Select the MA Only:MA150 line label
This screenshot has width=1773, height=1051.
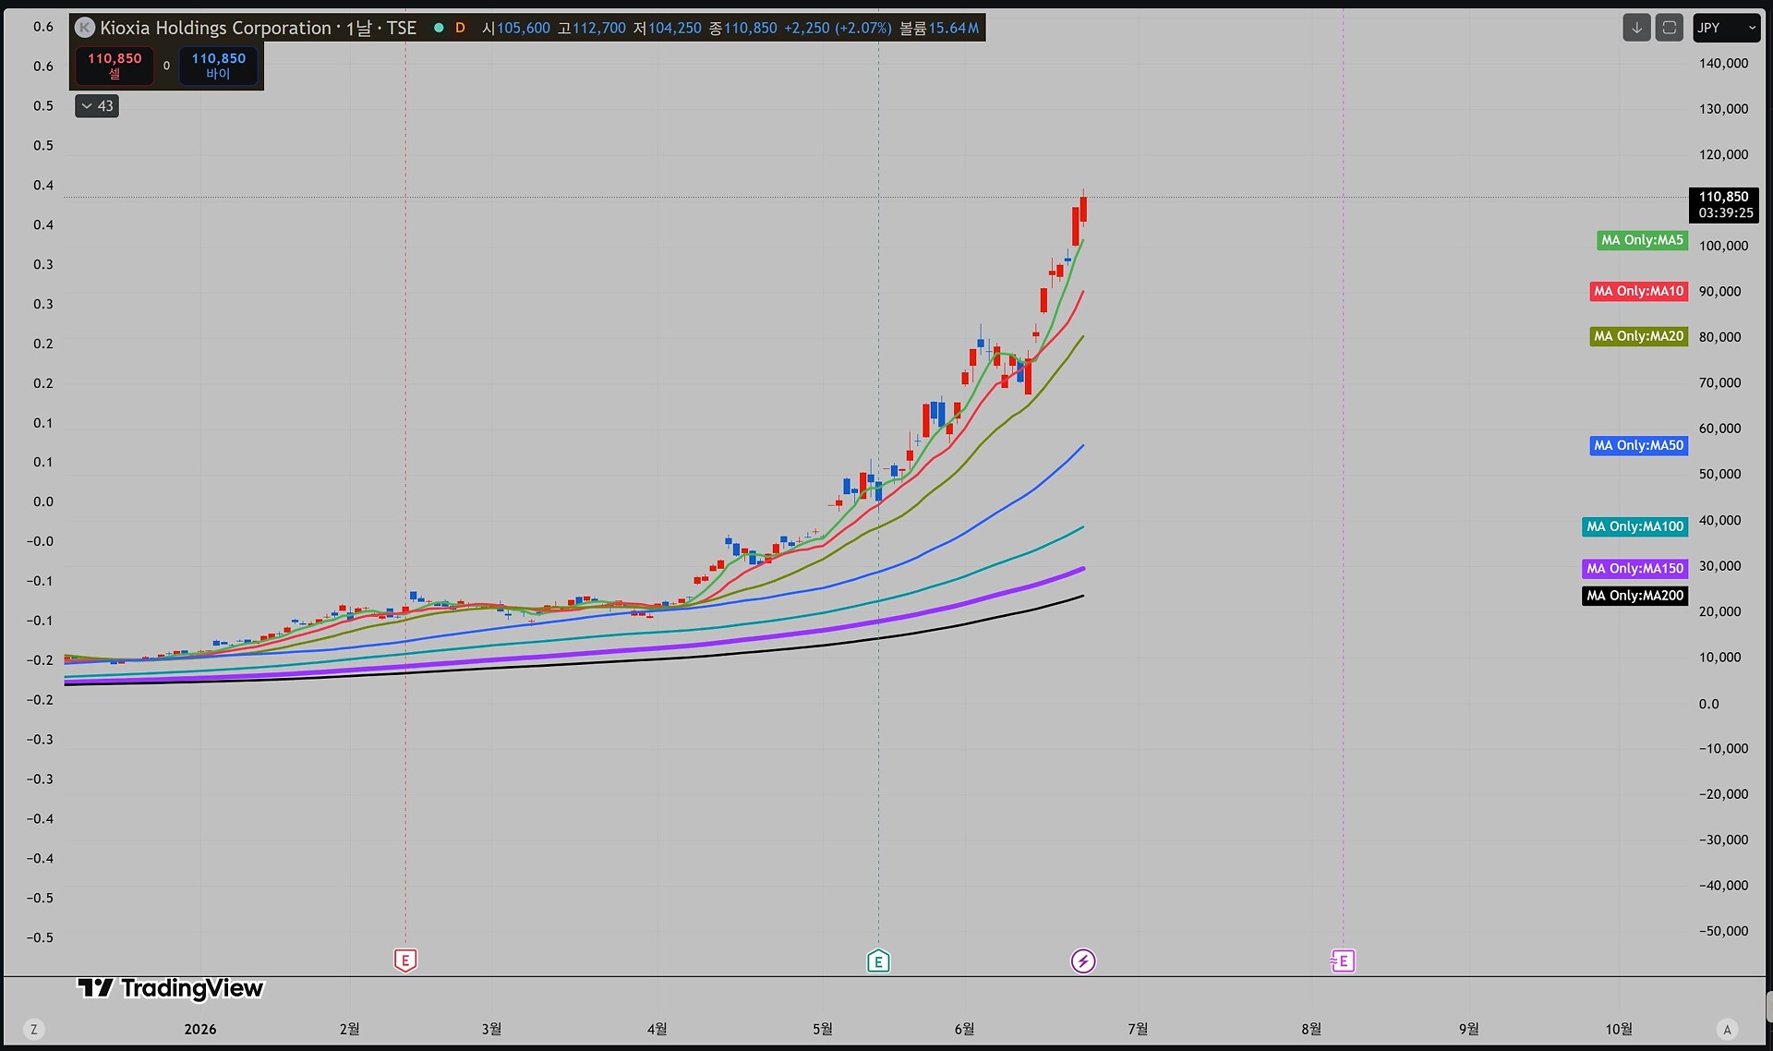coord(1635,568)
